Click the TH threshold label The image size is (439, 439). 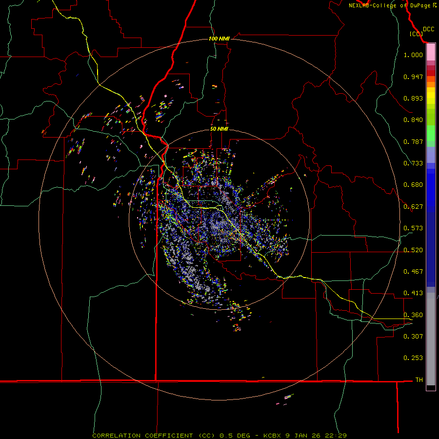[419, 379]
